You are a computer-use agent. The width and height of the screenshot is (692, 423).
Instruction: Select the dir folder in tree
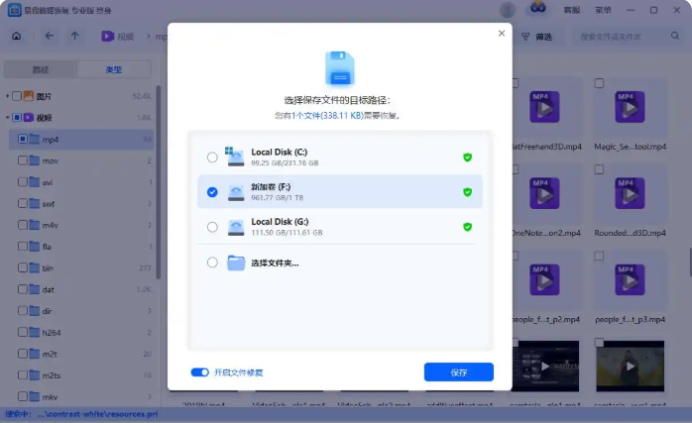coord(81,311)
